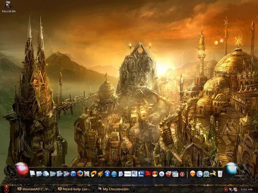Open the DivX player dock icon
The width and height of the screenshot is (258, 193).
[x=114, y=174]
